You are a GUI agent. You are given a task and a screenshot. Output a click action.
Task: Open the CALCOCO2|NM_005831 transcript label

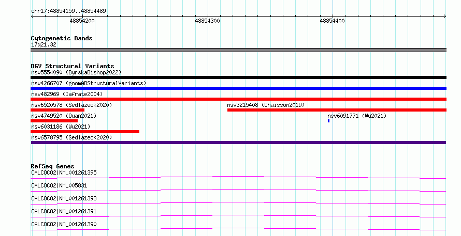pyautogui.click(x=59, y=185)
